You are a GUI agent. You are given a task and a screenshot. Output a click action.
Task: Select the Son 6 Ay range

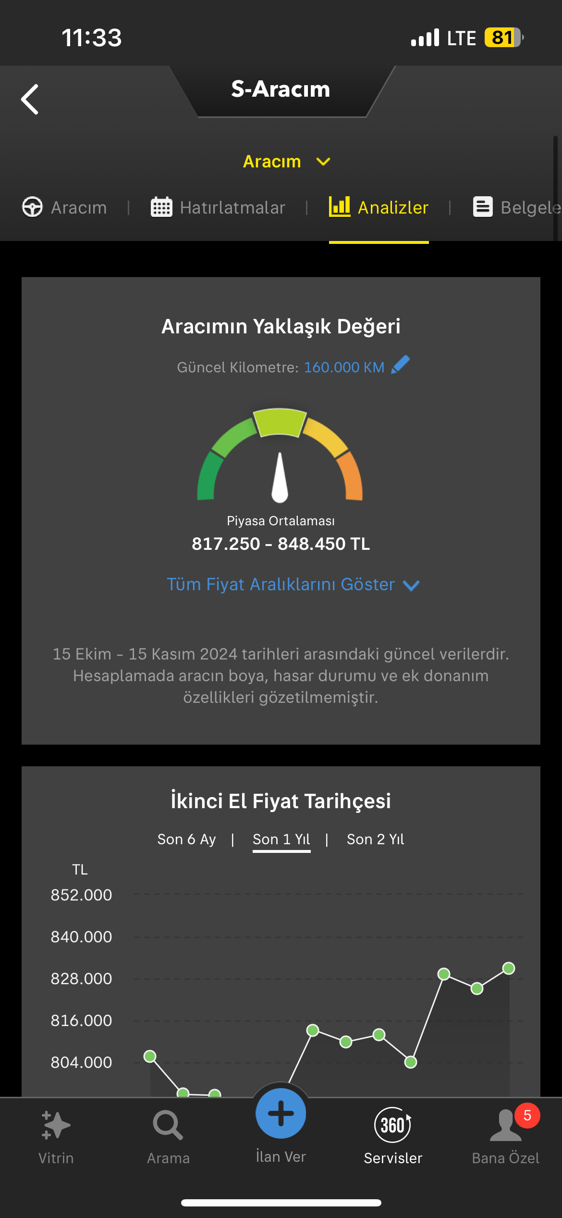pos(186,839)
